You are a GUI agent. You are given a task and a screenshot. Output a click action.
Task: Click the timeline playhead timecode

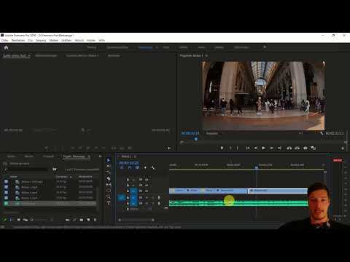pos(129,163)
